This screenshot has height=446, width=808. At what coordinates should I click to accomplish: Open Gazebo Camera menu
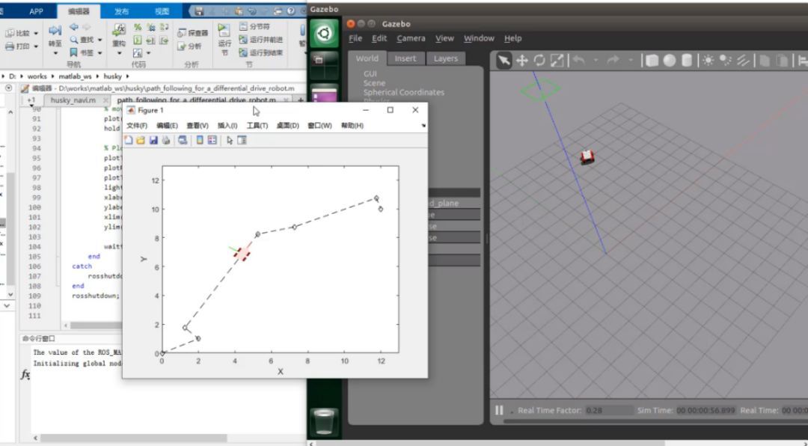point(411,38)
